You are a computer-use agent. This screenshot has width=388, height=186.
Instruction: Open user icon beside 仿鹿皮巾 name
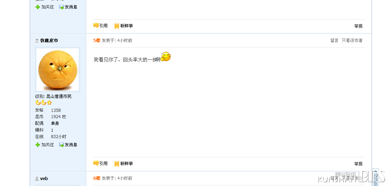(x=37, y=41)
